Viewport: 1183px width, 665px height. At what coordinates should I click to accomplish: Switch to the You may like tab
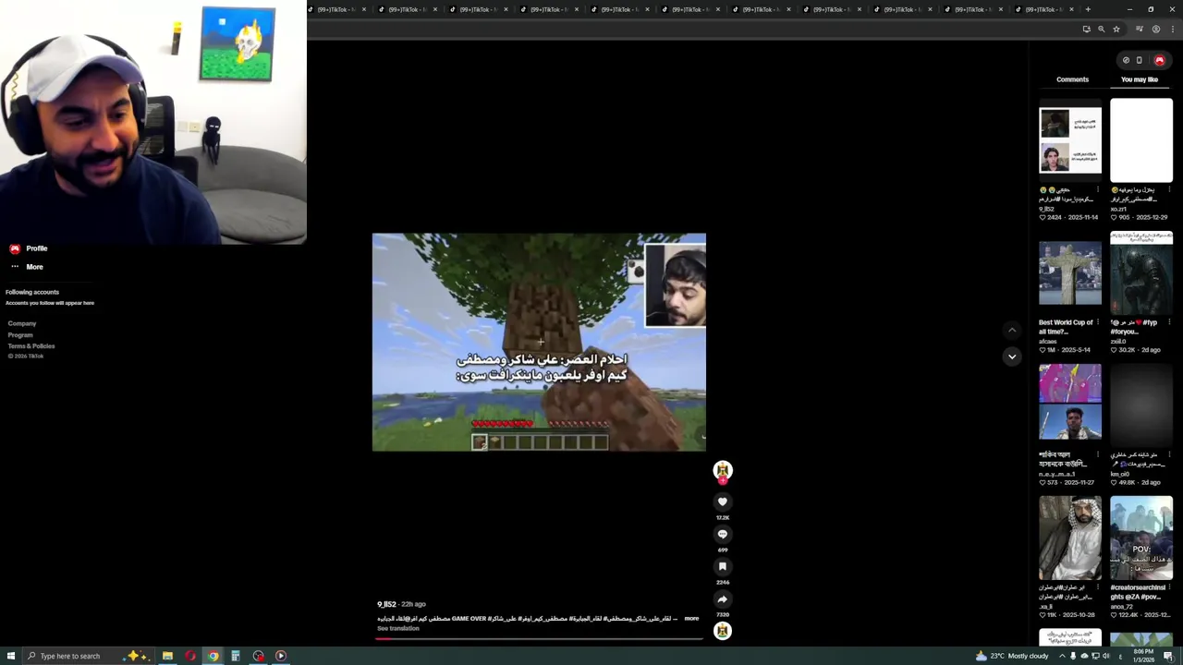(1140, 79)
